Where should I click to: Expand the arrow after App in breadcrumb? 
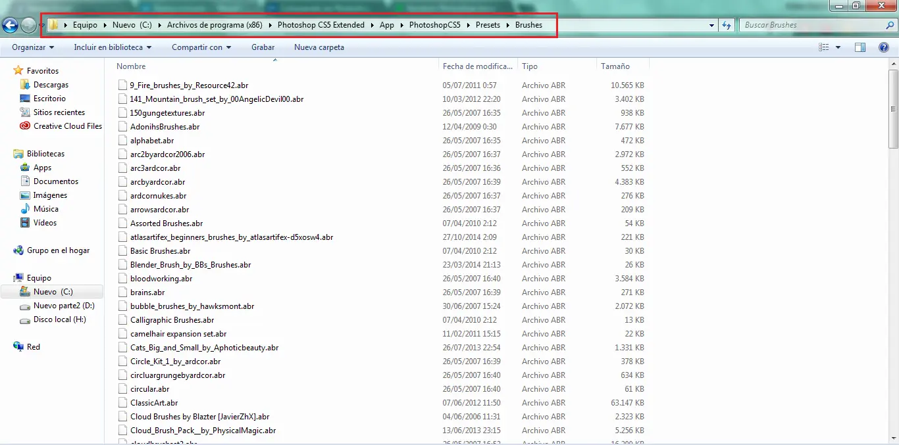click(x=401, y=25)
